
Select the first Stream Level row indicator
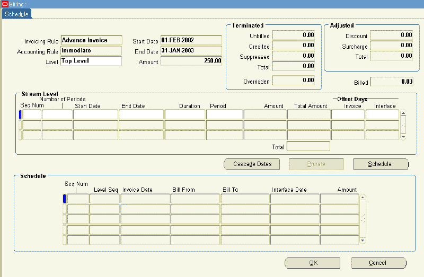coord(20,114)
